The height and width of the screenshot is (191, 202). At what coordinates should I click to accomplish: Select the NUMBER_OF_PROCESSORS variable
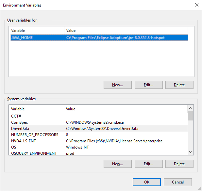pos(34,135)
